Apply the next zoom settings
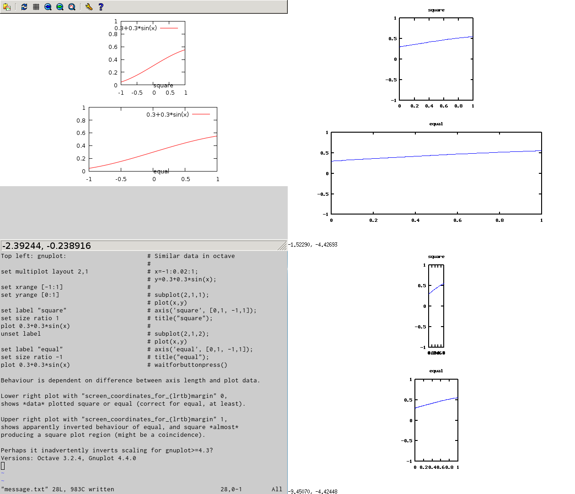 point(60,7)
